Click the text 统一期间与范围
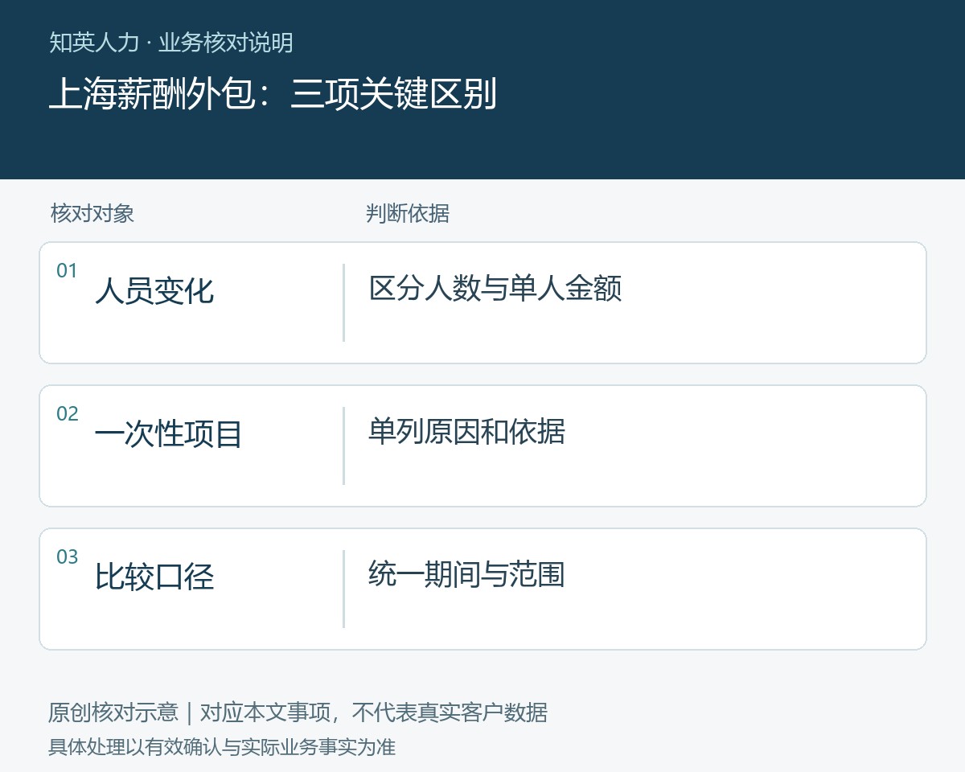The image size is (965, 772). click(x=467, y=574)
